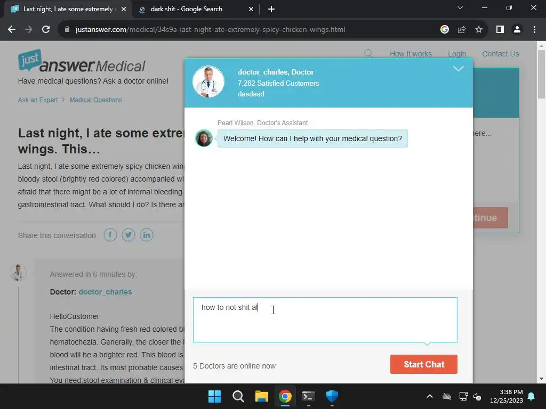View site info via the lock icon
Screen dimensions: 546x409
(x=67, y=30)
